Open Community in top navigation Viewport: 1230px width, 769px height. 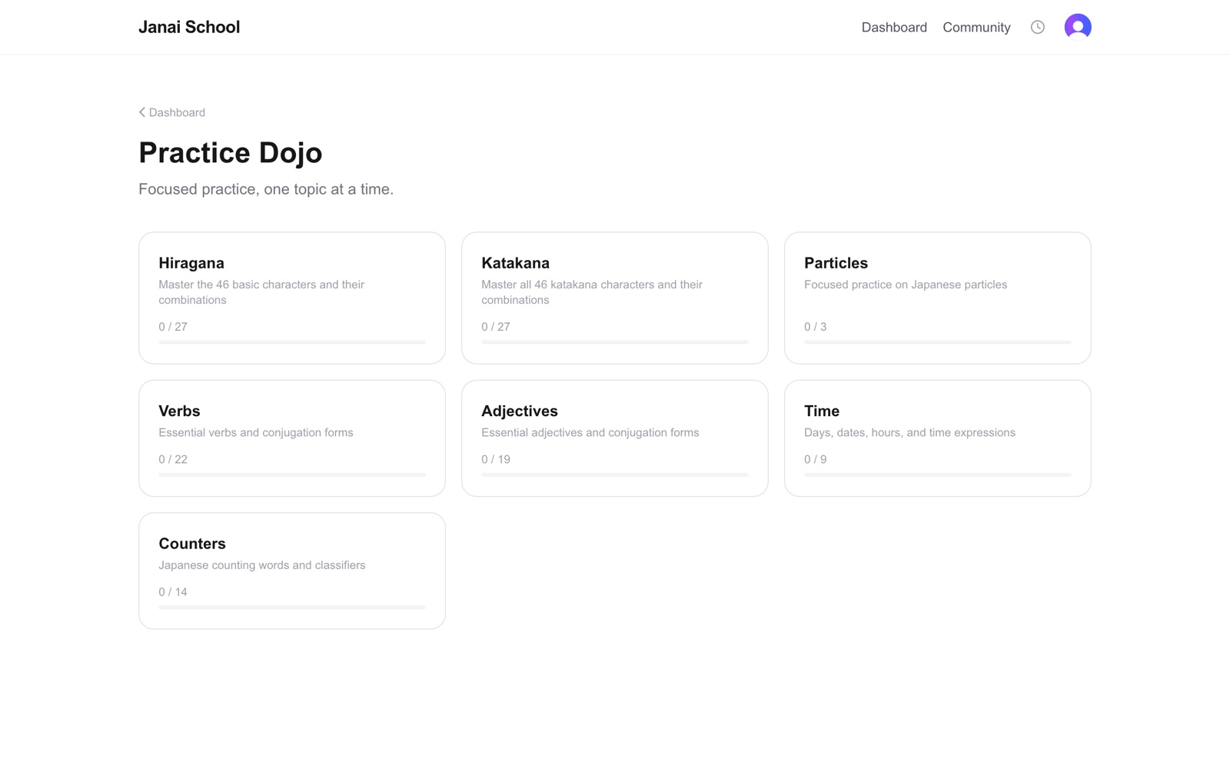(x=976, y=27)
